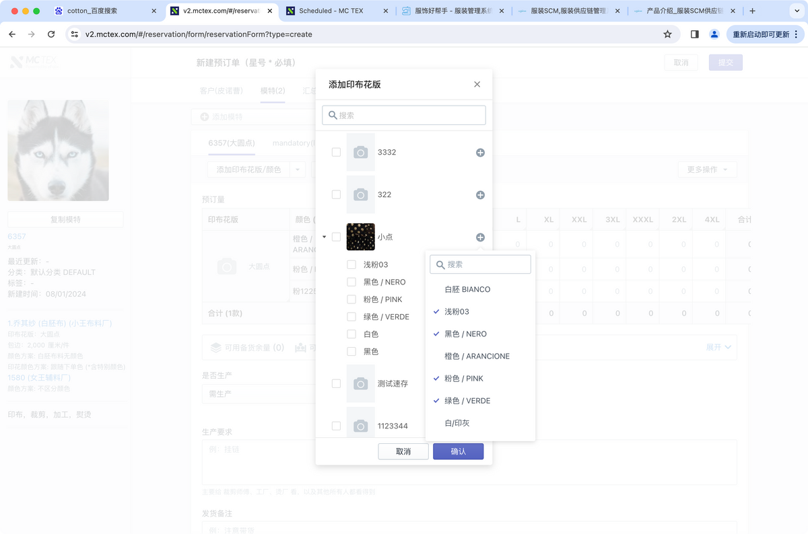This screenshot has height=534, width=808.
Task: Click the camera placeholder for 3332
Action: tap(361, 153)
